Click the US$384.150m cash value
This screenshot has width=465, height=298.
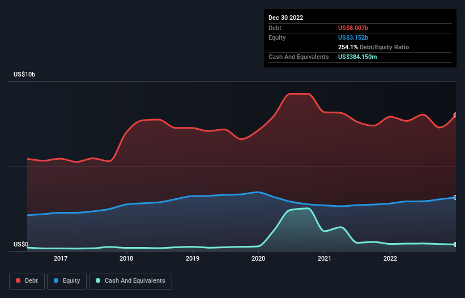point(357,57)
